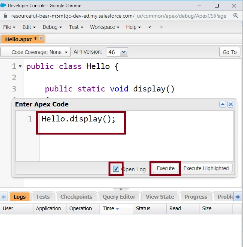
Task: Collapse the Enter Apex Code dialog
Action: tap(223, 104)
